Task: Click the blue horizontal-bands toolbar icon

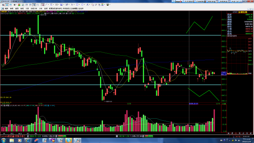Action: tap(11, 5)
